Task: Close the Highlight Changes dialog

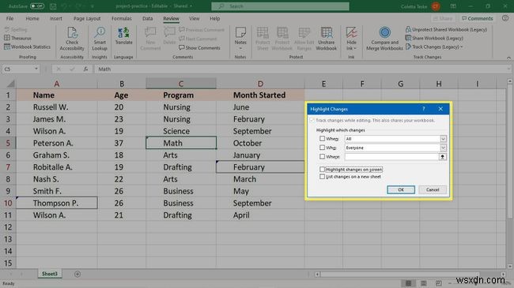Action: pos(440,109)
